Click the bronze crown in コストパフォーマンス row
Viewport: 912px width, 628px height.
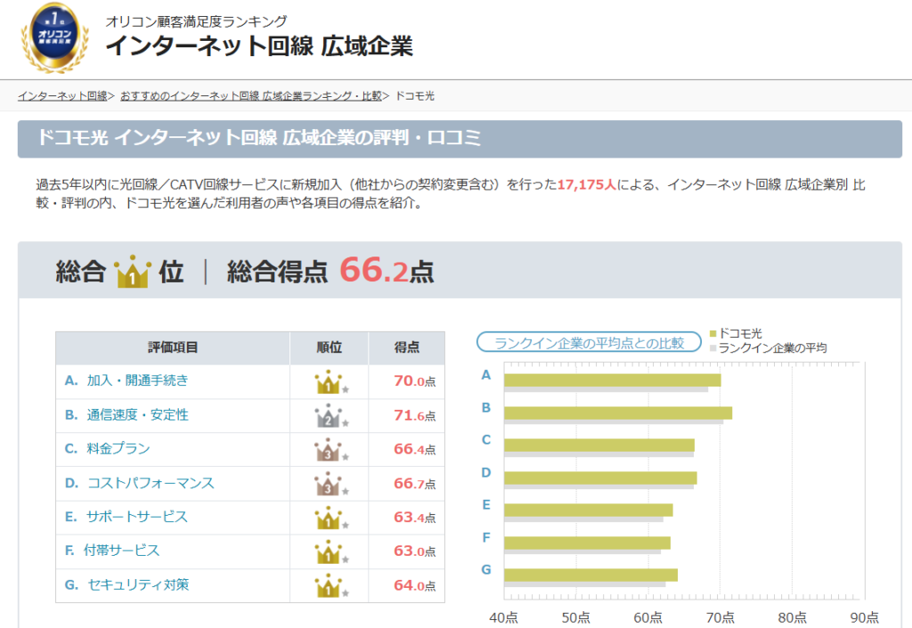pos(329,484)
